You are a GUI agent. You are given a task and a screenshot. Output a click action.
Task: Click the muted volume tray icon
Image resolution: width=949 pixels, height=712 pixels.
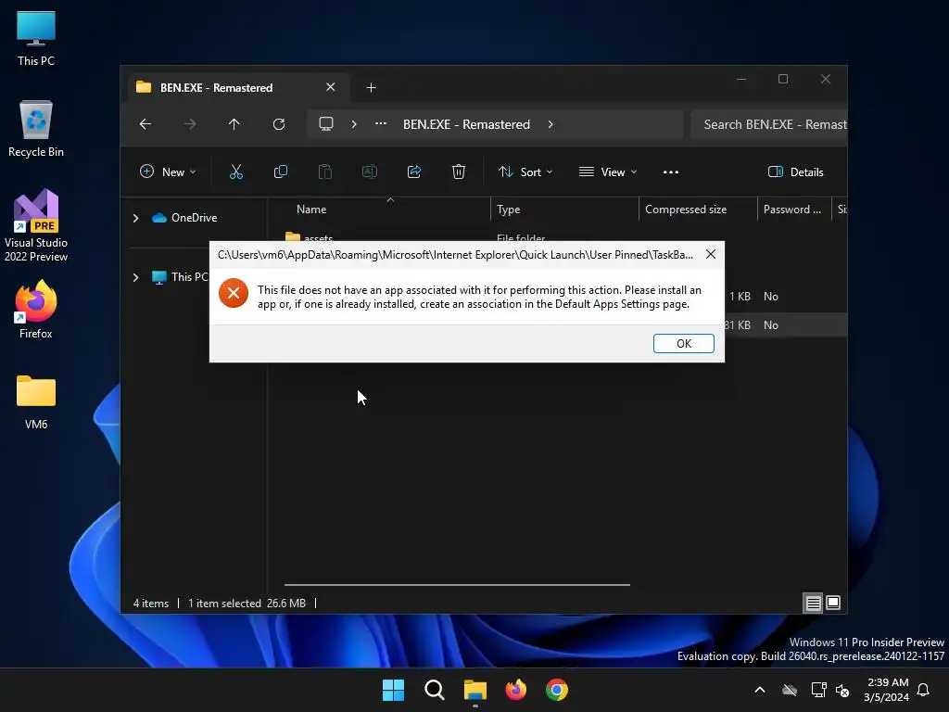point(841,690)
